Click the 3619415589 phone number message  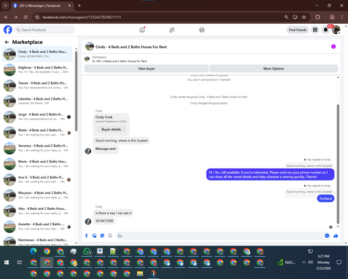pyautogui.click(x=104, y=221)
